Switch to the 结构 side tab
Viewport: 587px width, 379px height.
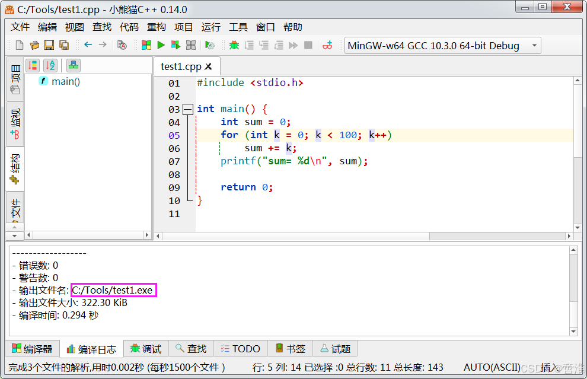pos(15,169)
